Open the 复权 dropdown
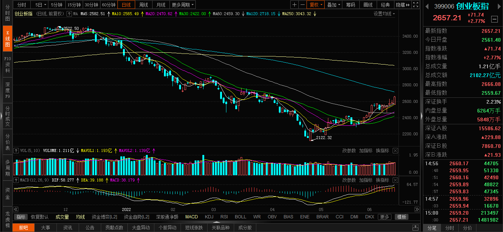 tap(316, 5)
